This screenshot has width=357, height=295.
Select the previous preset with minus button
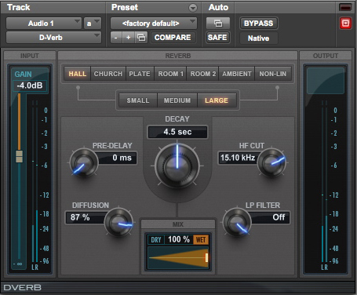pyautogui.click(x=116, y=38)
